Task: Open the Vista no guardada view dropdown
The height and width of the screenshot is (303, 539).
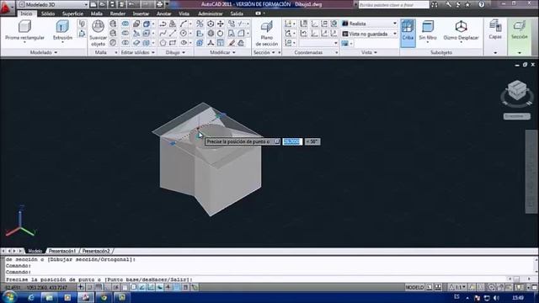Action: 369,34
